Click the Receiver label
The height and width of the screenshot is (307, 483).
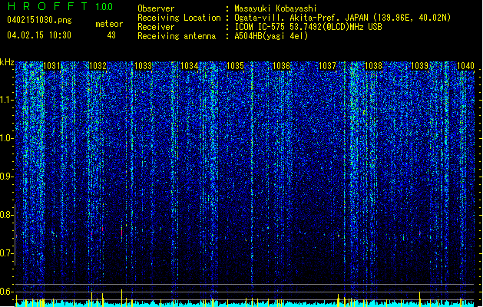coord(156,27)
